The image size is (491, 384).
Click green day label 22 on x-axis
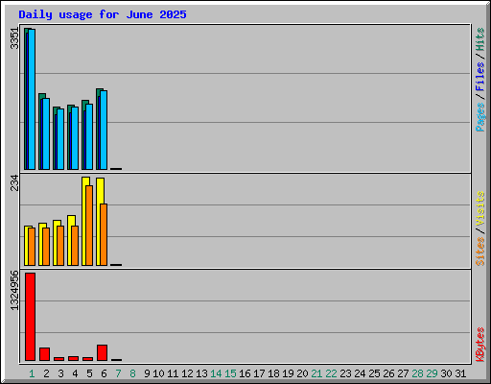click(331, 373)
